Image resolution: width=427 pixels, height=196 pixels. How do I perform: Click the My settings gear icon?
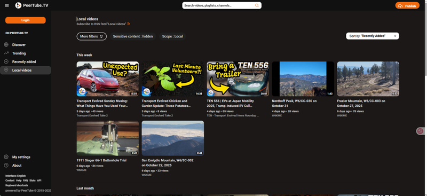(6, 157)
